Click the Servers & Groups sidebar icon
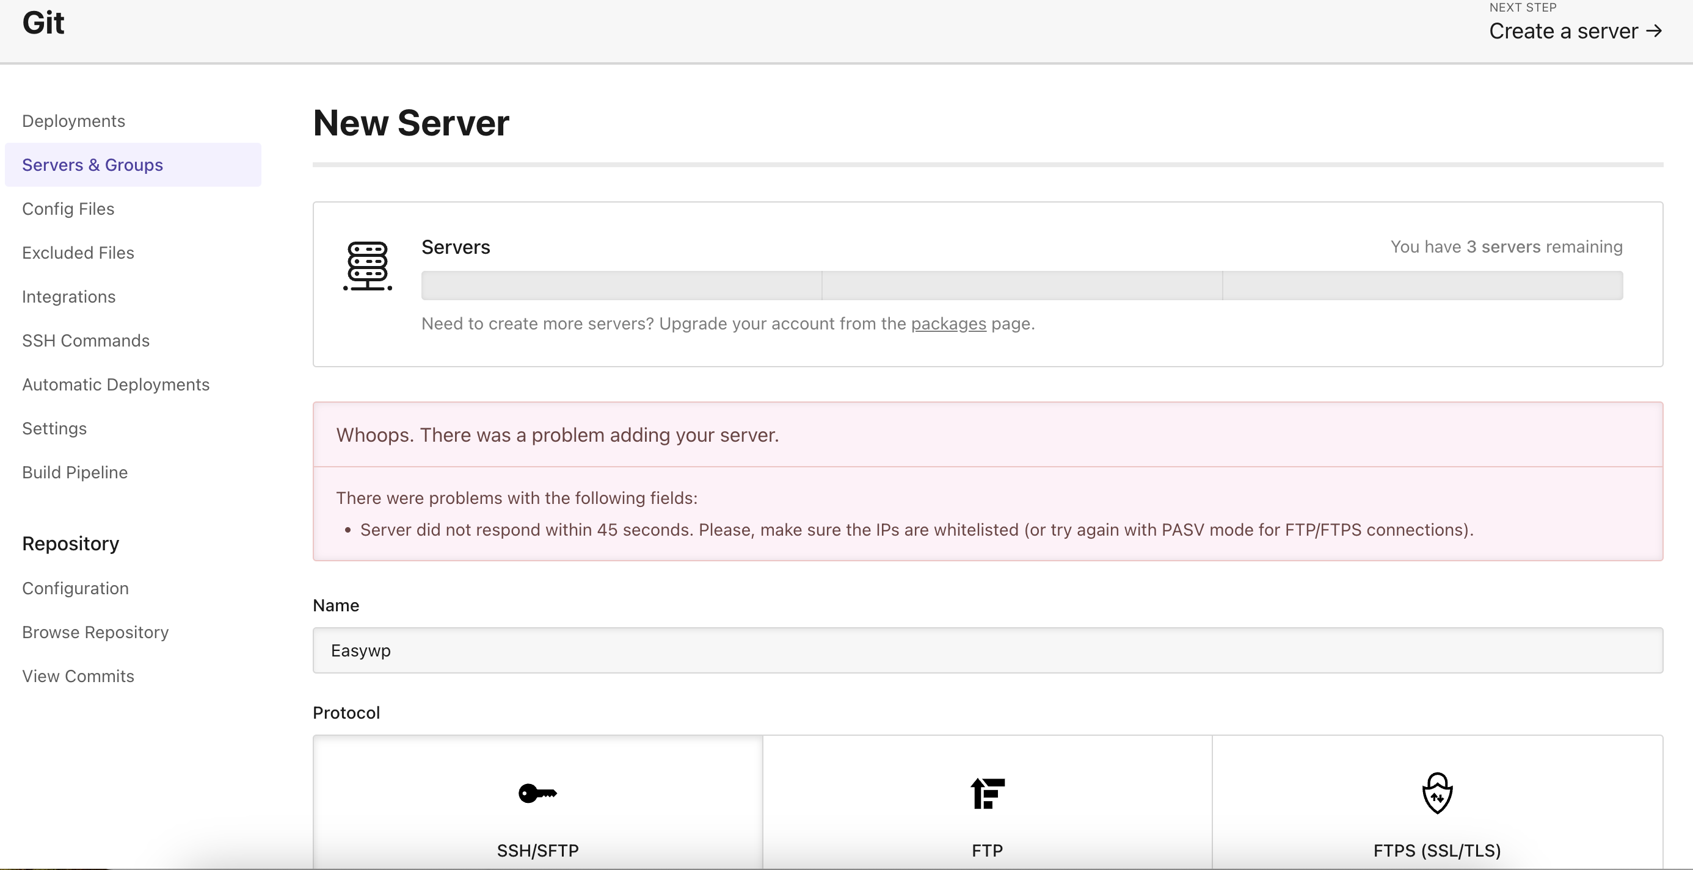Screen dimensions: 1693x870 [92, 164]
